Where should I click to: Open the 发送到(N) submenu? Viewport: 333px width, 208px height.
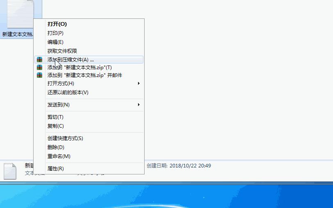pyautogui.click(x=89, y=105)
